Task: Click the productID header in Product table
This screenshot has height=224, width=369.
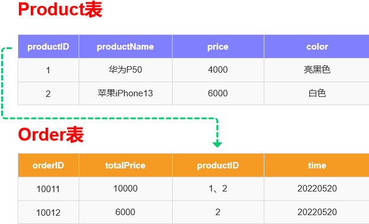Action: (x=48, y=46)
